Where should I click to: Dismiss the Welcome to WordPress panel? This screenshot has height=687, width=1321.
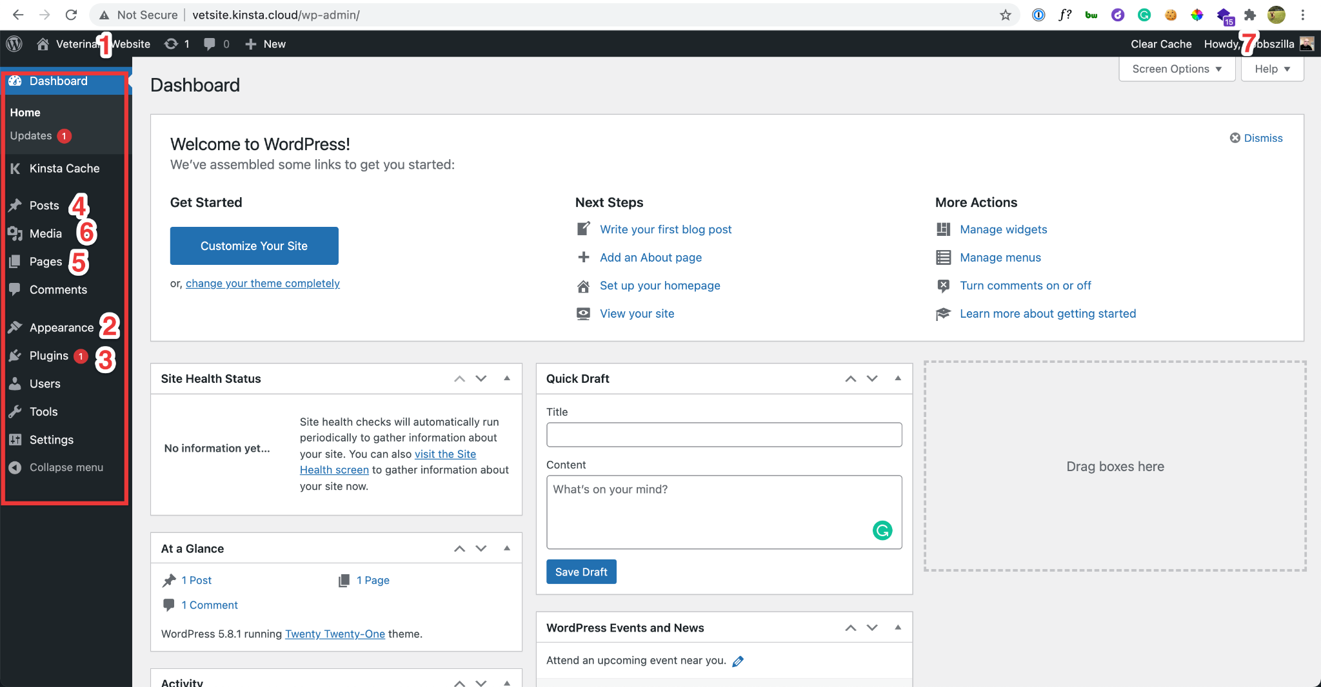tap(1256, 138)
